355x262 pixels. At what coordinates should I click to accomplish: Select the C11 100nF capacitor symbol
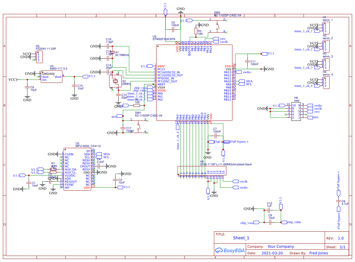[x=247, y=62]
